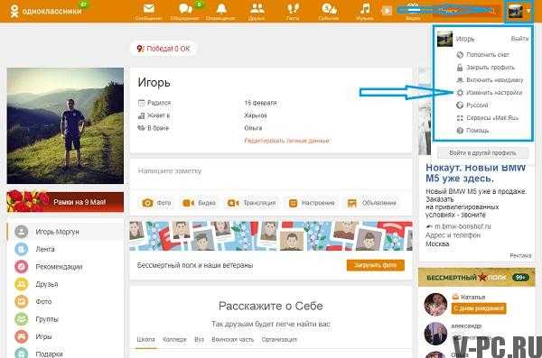Click Напишите заметку input field
The width and height of the screenshot is (542, 358).
271,171
